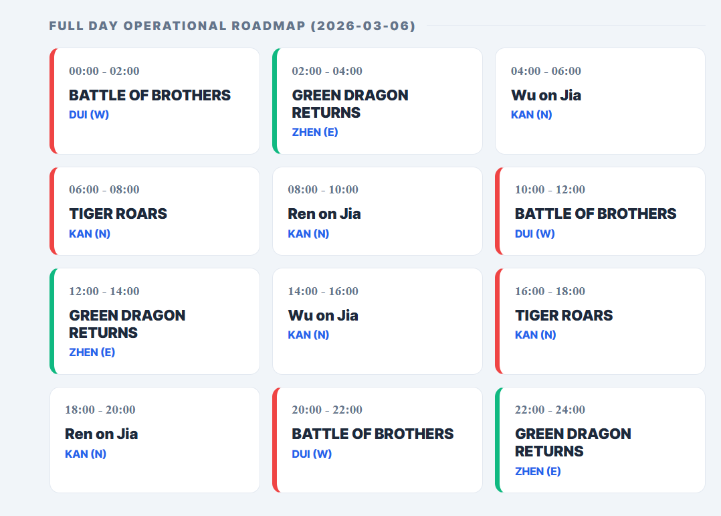Click ZHEN (E) link in the 22:00 slot
The height and width of the screenshot is (516, 721).
(538, 471)
